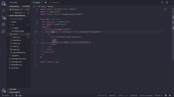Change indentation via Spaces: 2
Screen dimensions: 174x97
[x=113, y=95]
